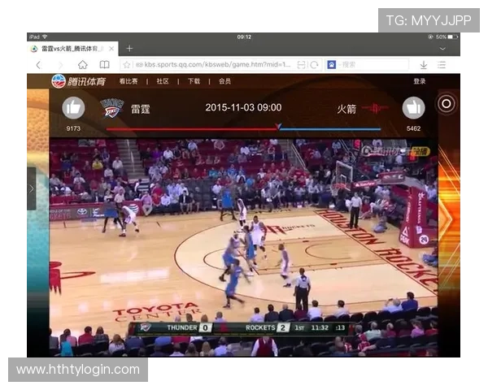Click the Rockets team logo

(x=376, y=108)
